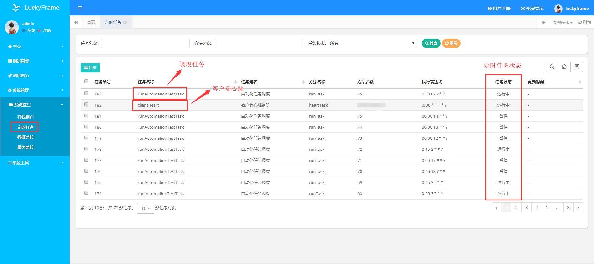The image size is (594, 264).
Task: Check the row 177 checkbox
Action: click(86, 160)
